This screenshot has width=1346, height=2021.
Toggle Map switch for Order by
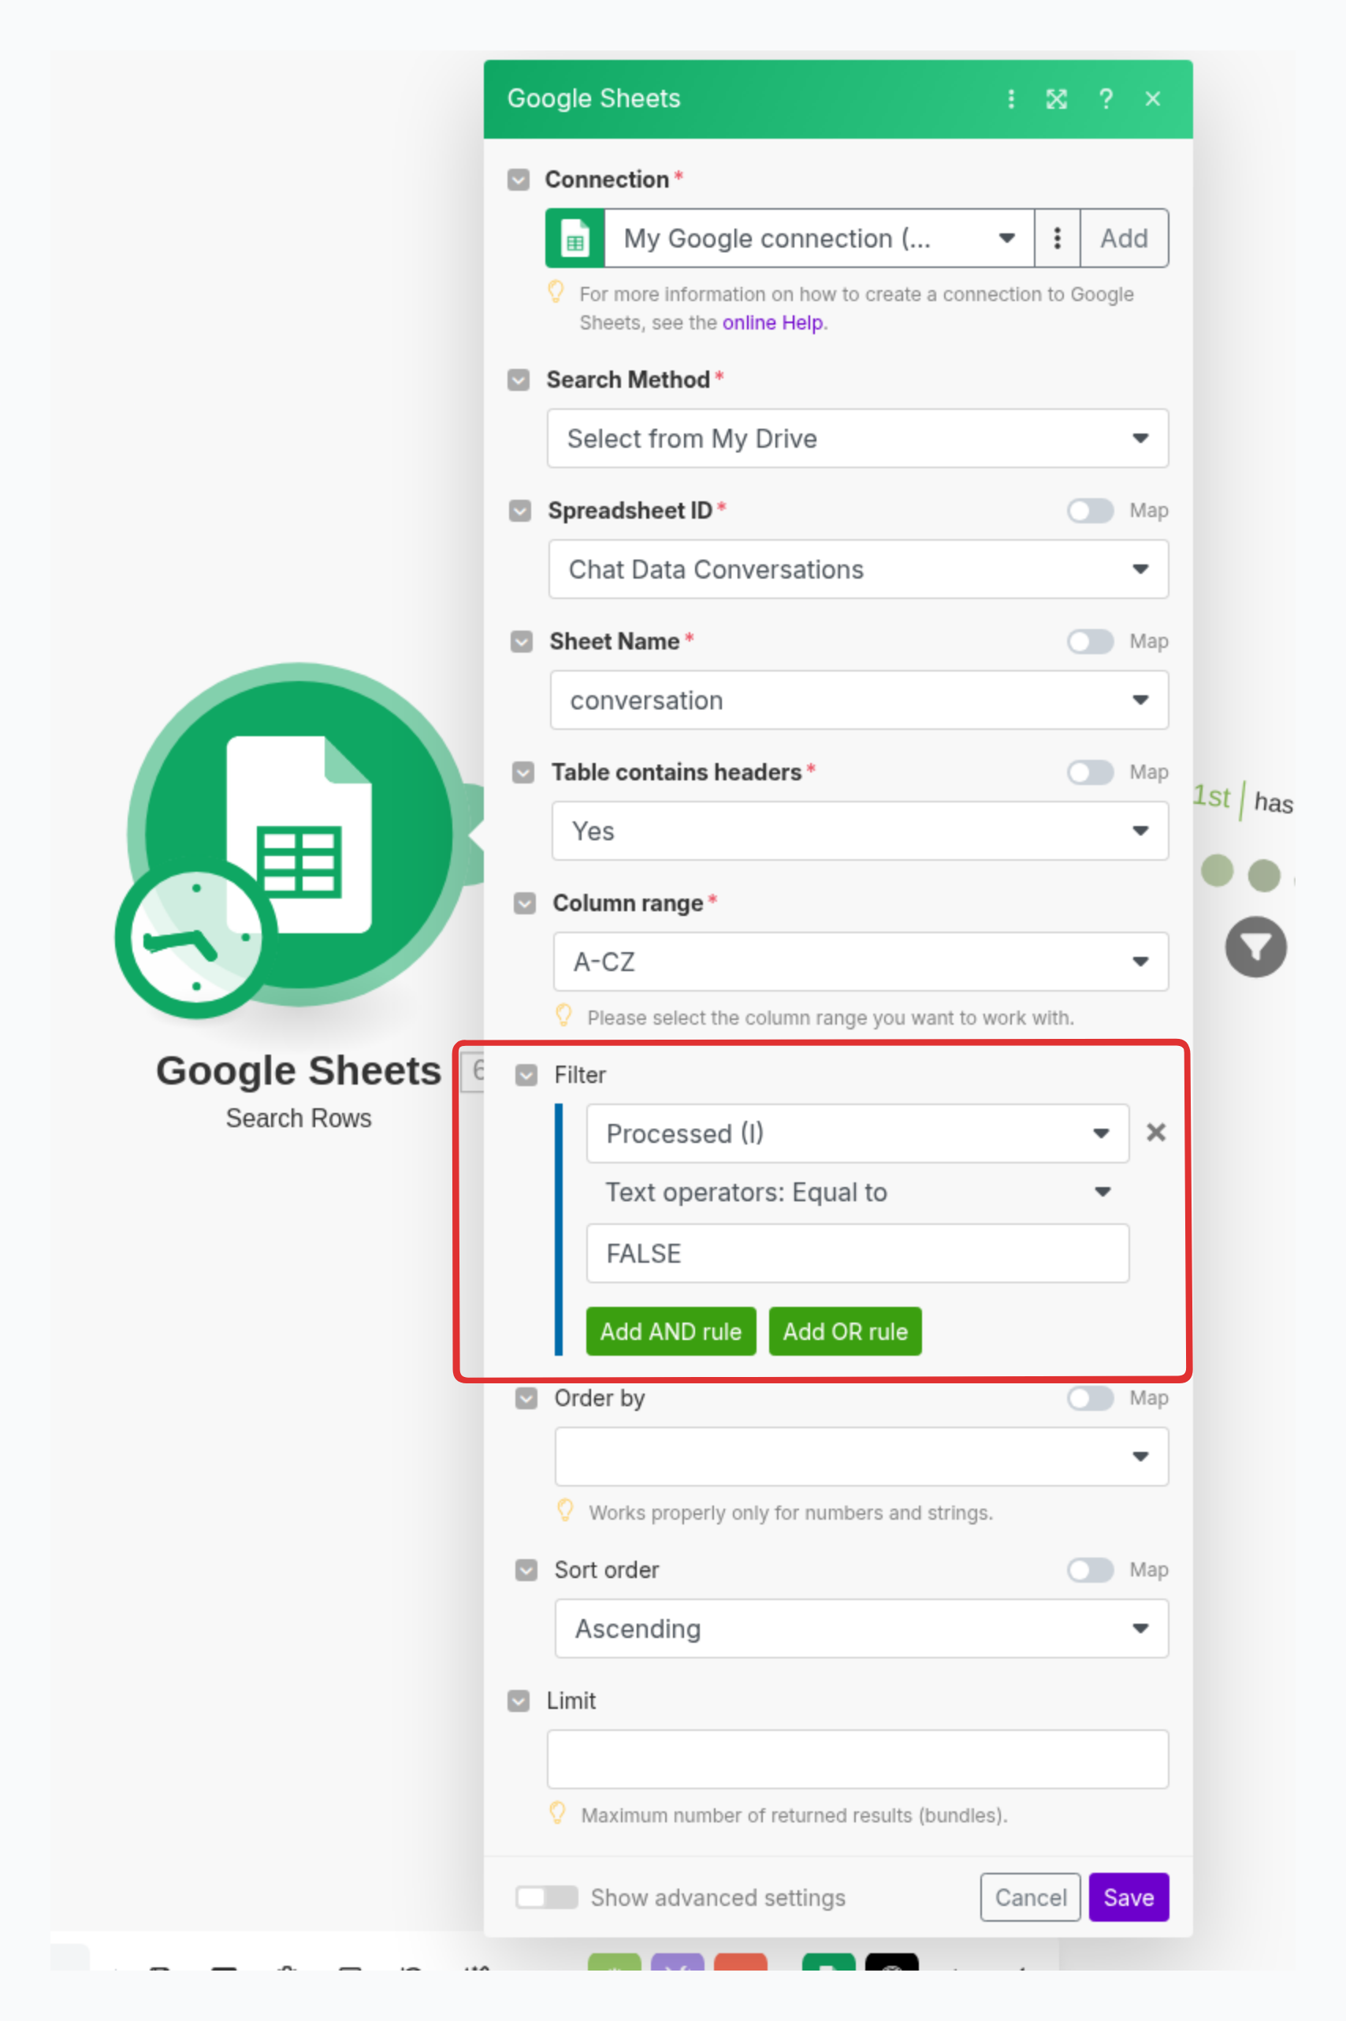coord(1090,1398)
